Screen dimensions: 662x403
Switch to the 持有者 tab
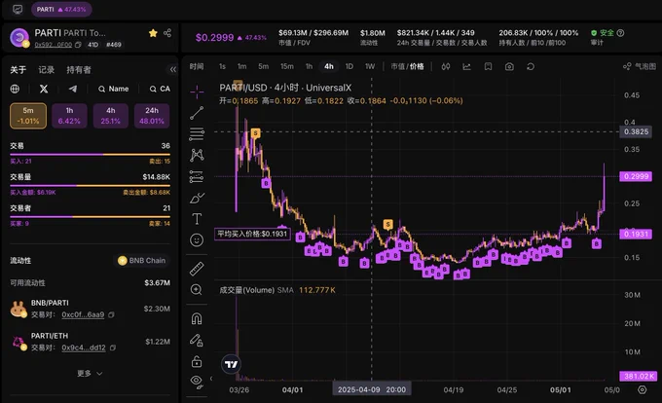tap(79, 70)
